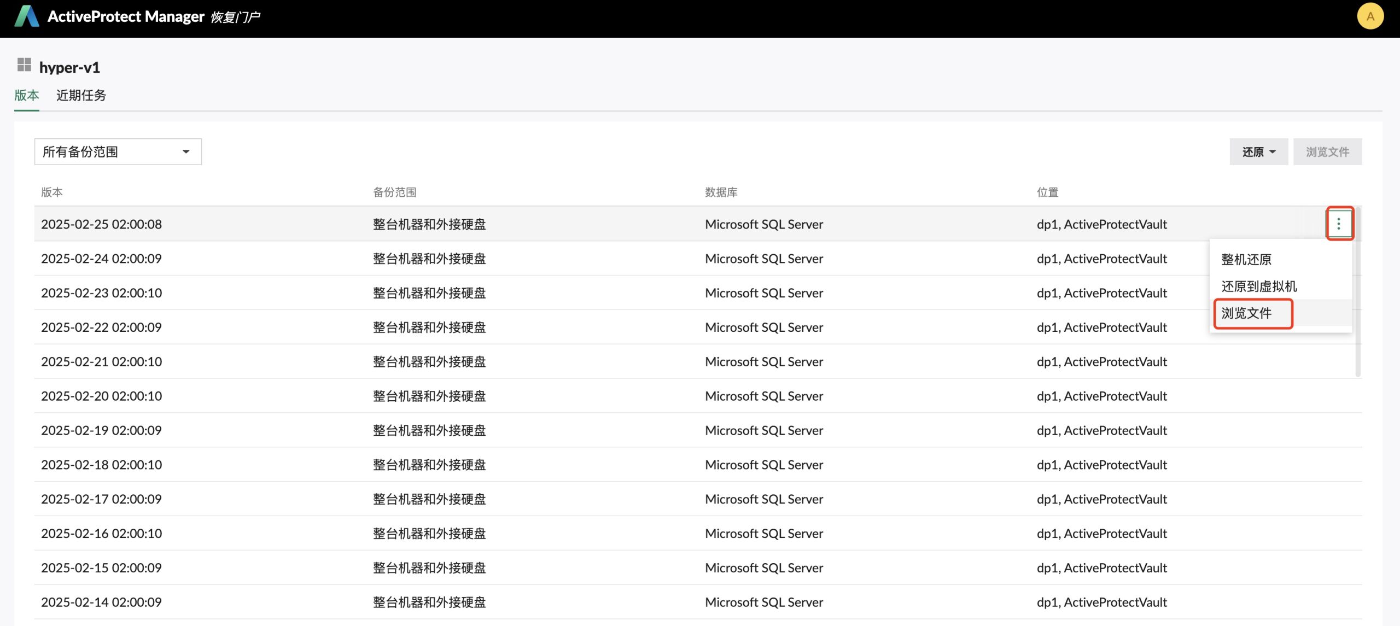The width and height of the screenshot is (1400, 626).
Task: Expand the 还原 dropdown button
Action: (1258, 151)
